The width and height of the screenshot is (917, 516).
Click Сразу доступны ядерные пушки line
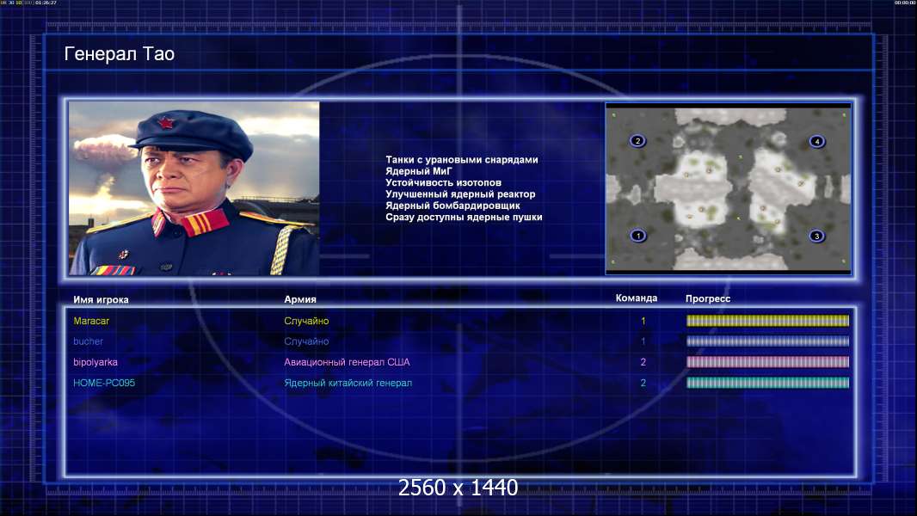[x=464, y=217]
